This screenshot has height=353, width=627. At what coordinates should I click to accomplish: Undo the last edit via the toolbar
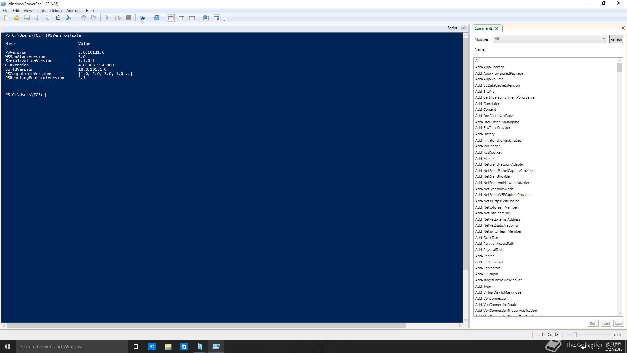click(83, 18)
